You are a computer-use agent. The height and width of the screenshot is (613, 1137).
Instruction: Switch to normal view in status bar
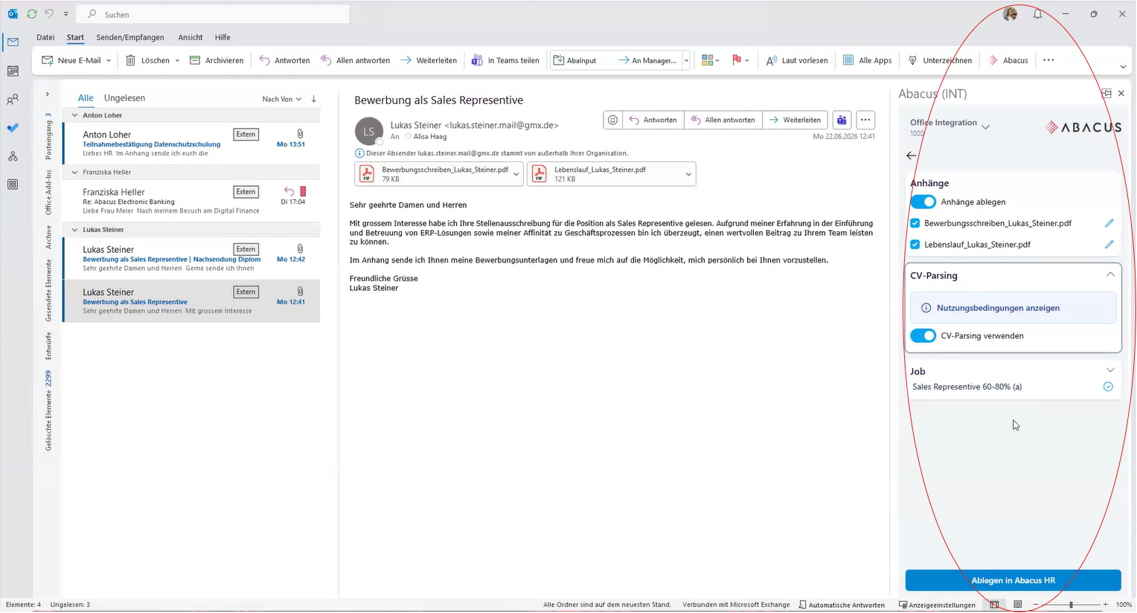point(995,605)
